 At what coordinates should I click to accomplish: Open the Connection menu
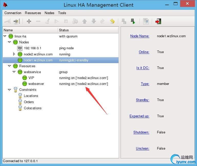coord(13,13)
